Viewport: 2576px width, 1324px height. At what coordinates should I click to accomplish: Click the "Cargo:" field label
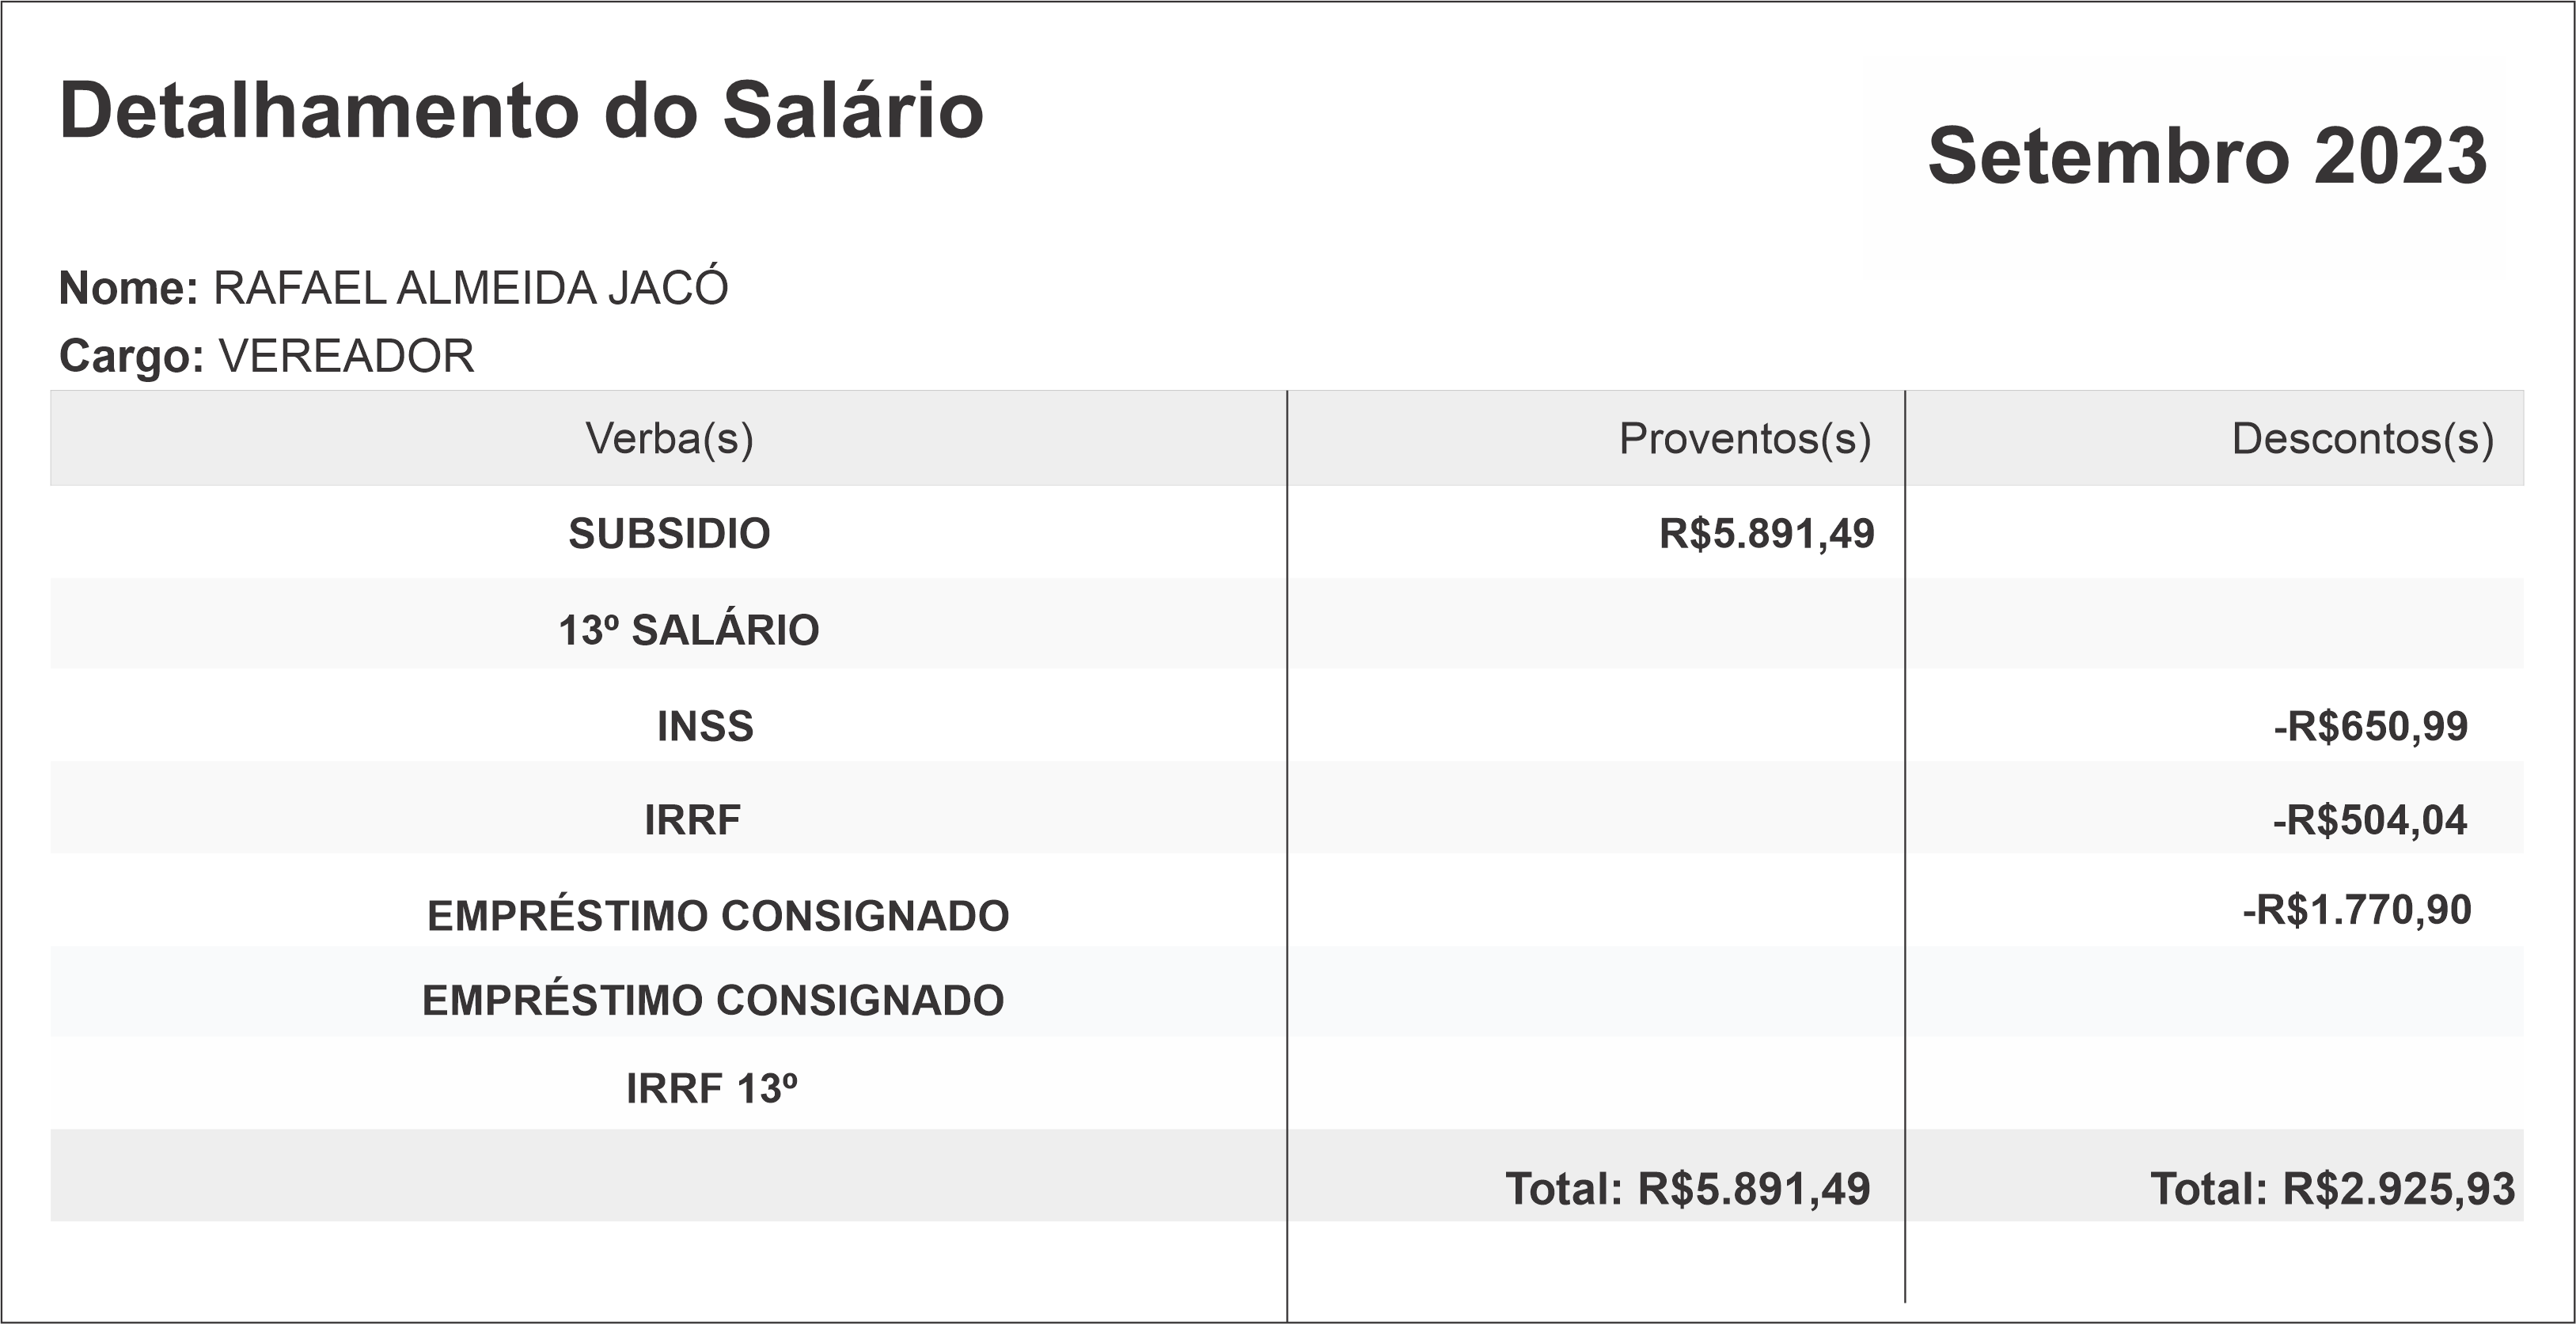(x=132, y=357)
